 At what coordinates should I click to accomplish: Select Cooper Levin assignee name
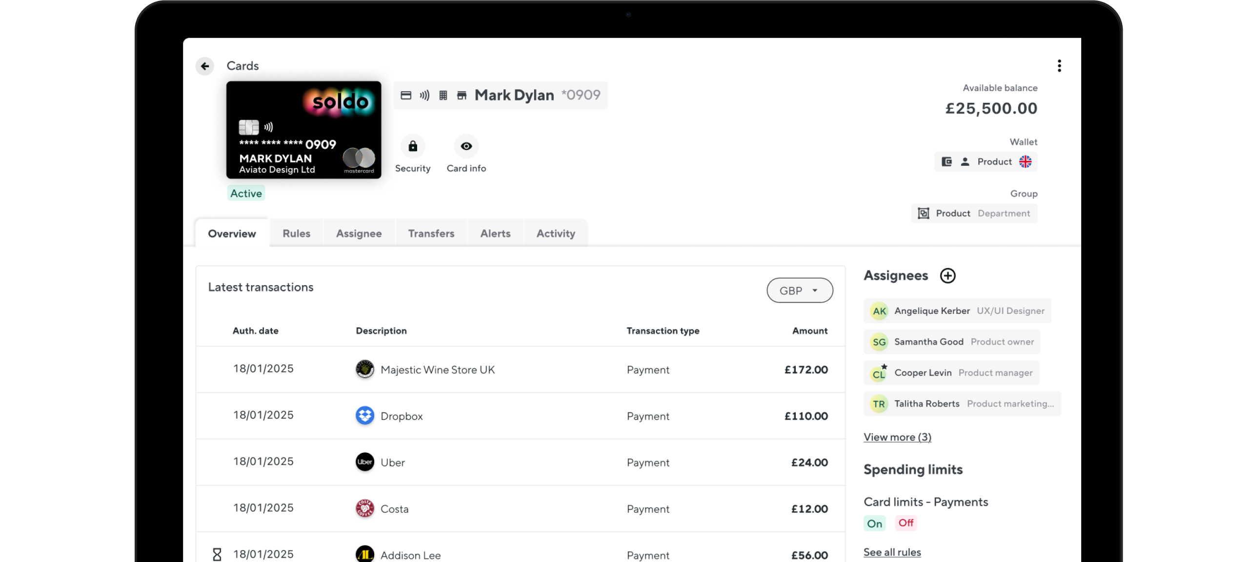(x=923, y=373)
